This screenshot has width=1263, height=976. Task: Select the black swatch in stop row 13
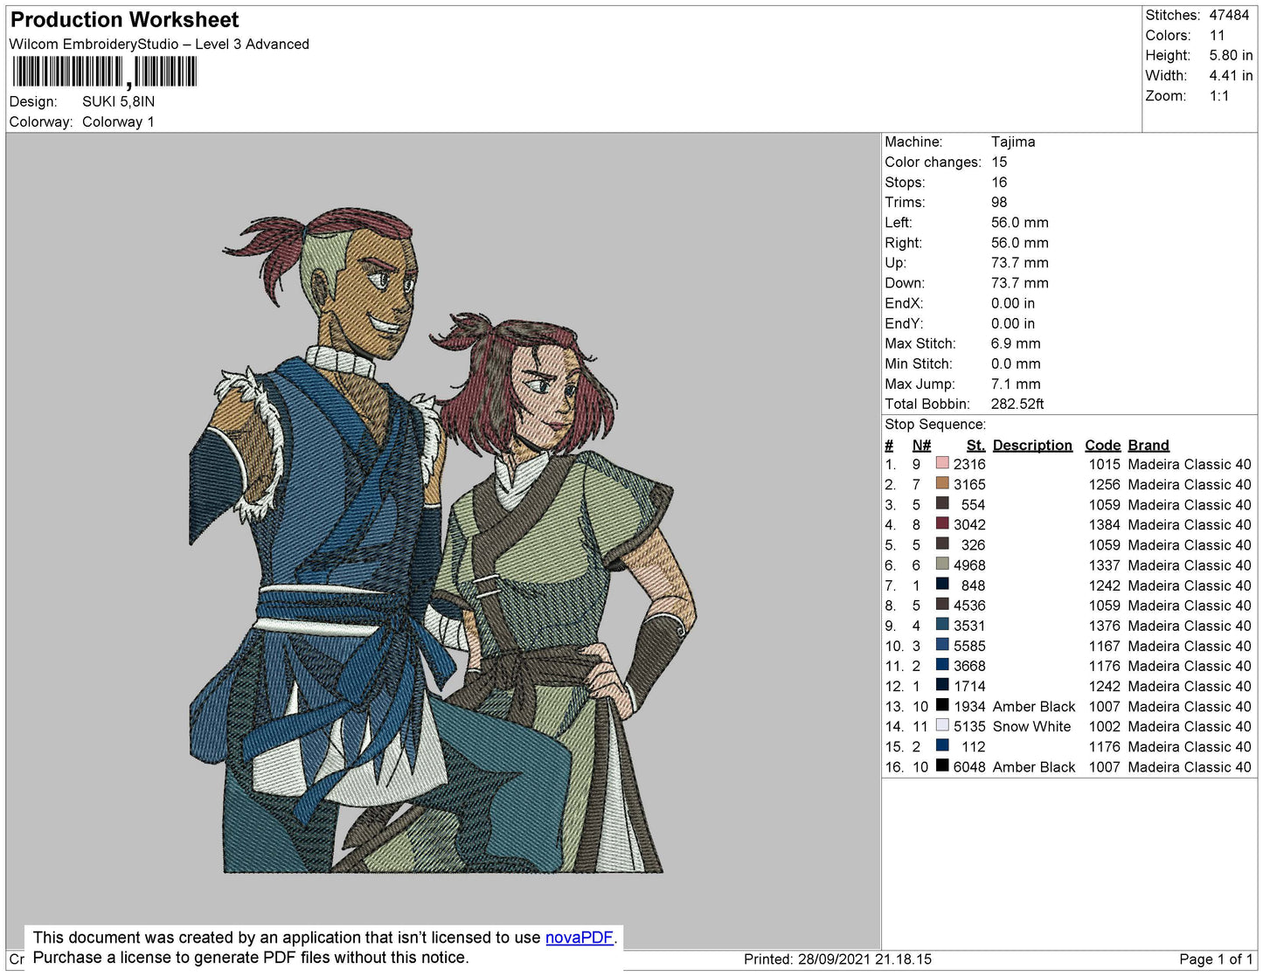[x=942, y=706]
